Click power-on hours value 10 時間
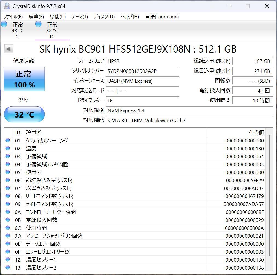This screenshot has width=277, height=275. click(x=253, y=101)
